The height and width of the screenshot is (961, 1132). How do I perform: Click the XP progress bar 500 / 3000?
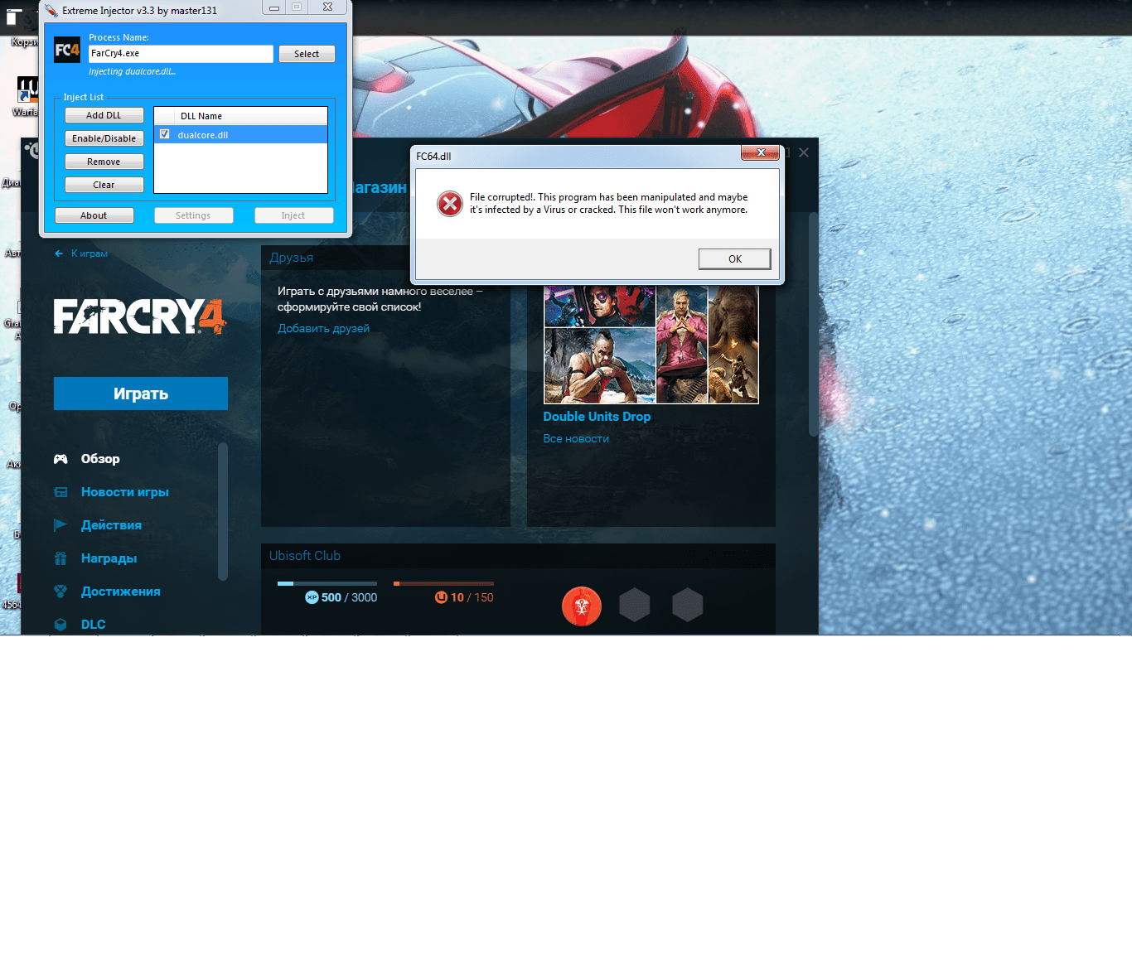click(x=327, y=584)
